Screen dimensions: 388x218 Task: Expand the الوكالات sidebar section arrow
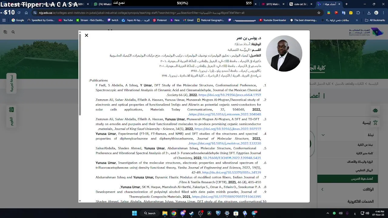[x=322, y=189]
